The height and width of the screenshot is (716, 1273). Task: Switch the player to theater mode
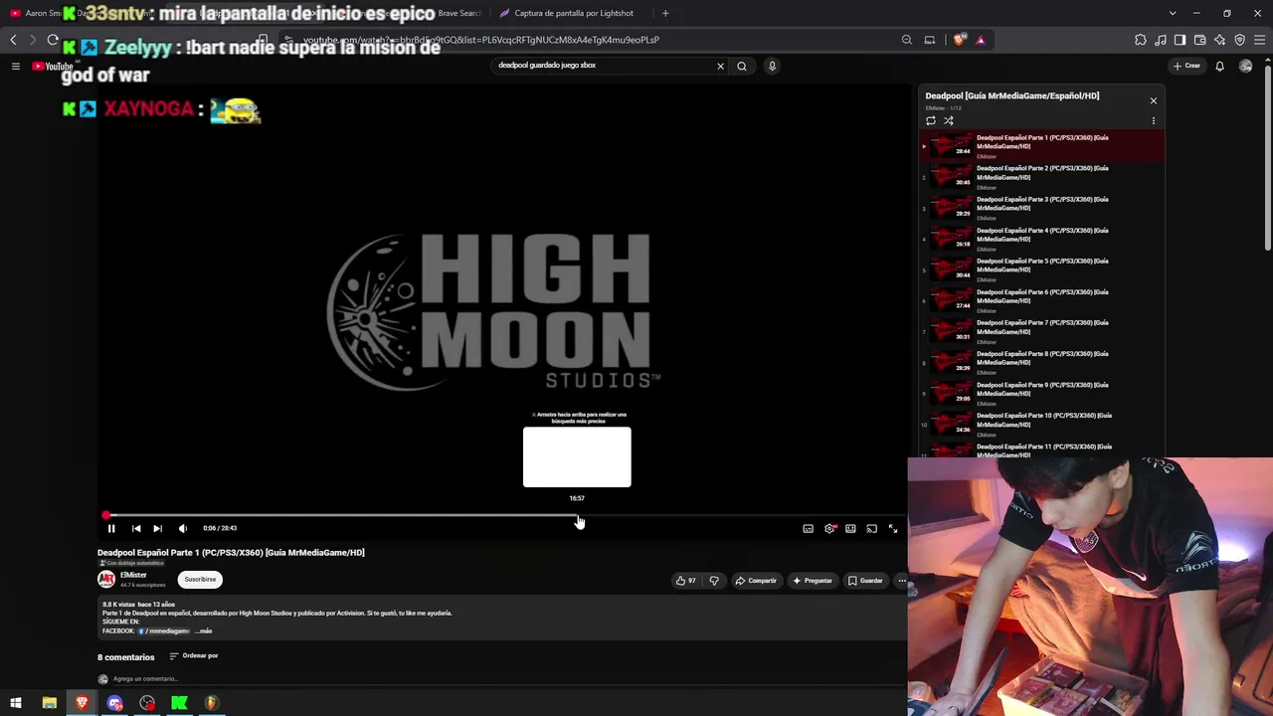850,529
